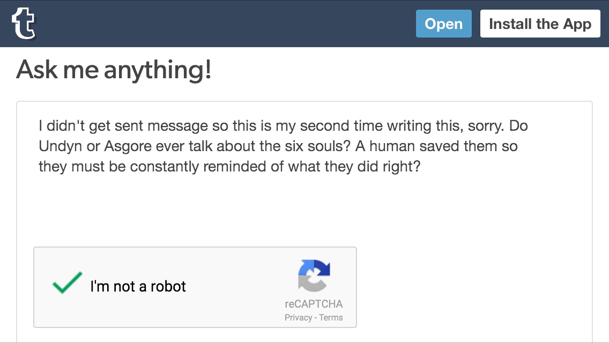Click the "Ask me anything!" heading

tap(114, 70)
